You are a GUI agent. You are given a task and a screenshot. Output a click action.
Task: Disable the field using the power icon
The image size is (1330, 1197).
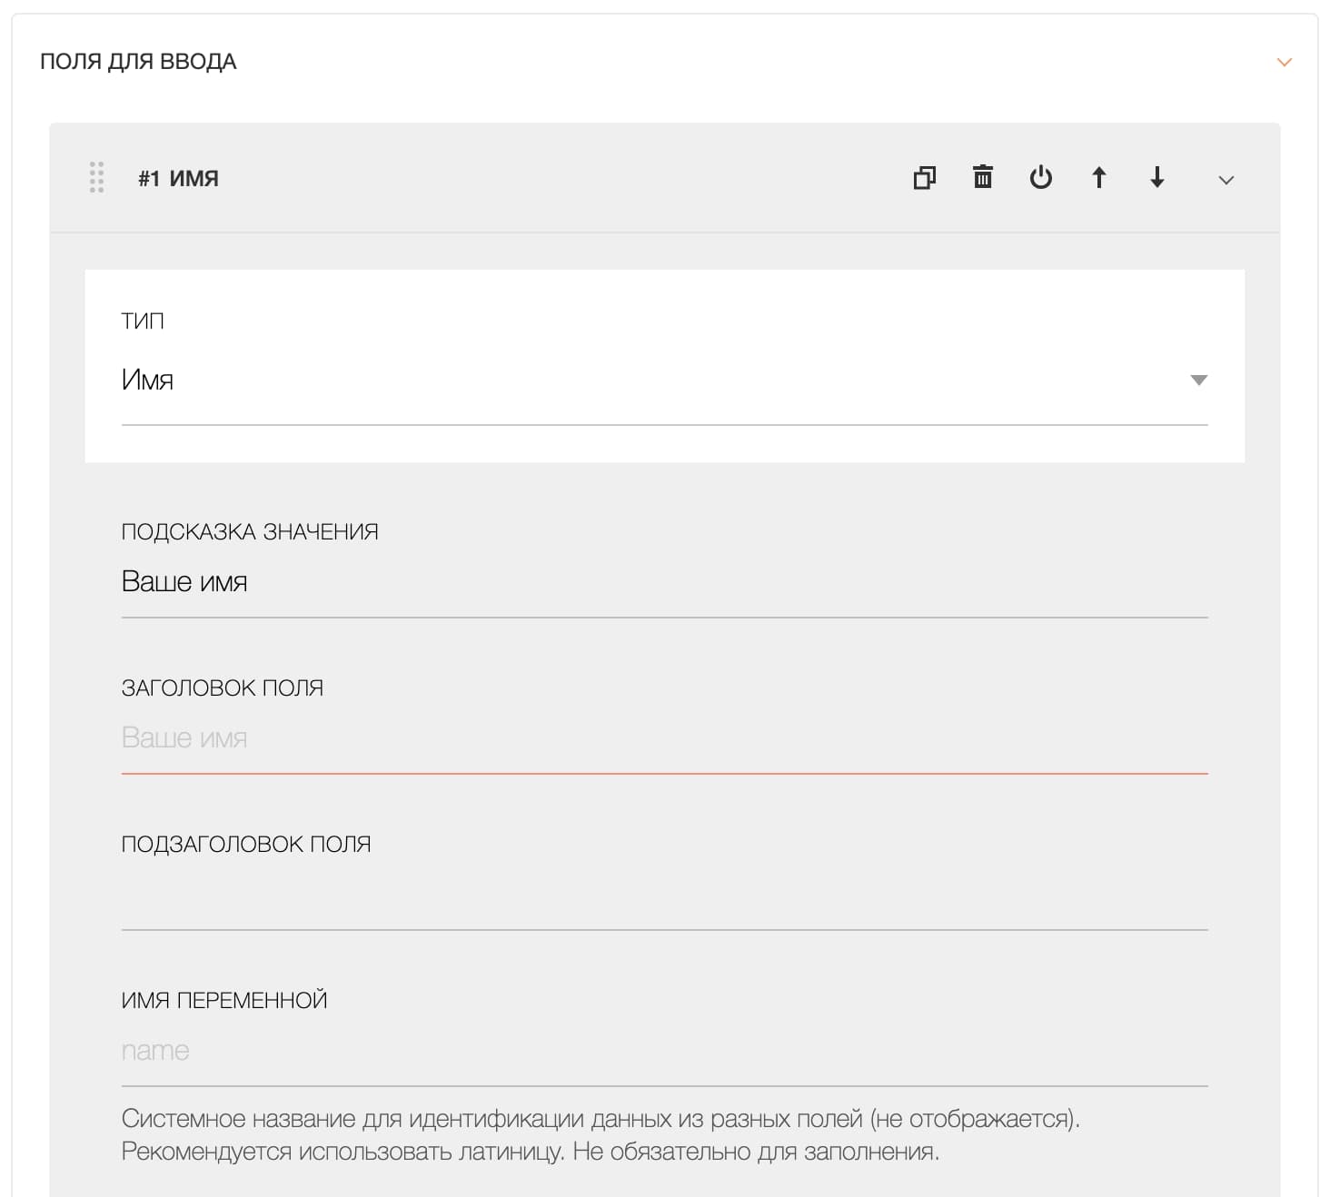pos(1042,178)
